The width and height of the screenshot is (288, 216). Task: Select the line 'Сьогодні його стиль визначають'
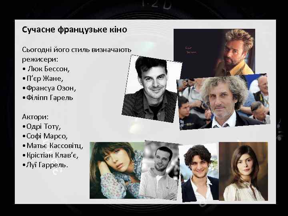click(x=76, y=50)
